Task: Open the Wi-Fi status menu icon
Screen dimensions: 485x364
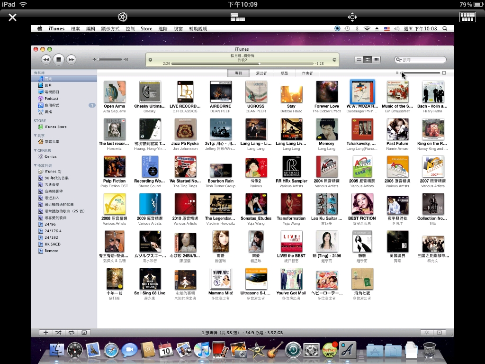Action: (x=367, y=28)
